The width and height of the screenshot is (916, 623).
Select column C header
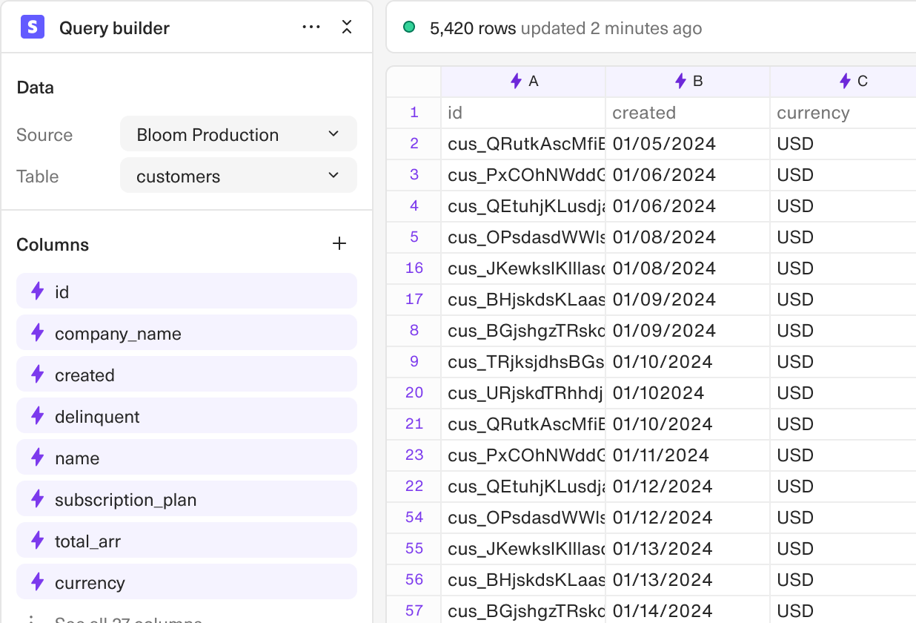click(x=843, y=82)
